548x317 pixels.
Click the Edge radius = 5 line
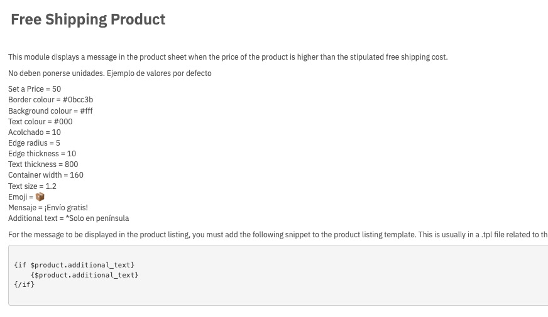(x=34, y=143)
